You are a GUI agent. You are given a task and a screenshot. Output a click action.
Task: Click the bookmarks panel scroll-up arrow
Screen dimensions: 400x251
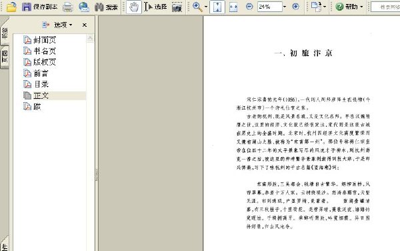point(90,38)
